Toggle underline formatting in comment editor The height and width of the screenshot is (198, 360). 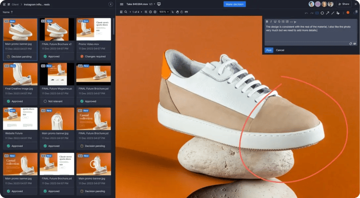(x=275, y=22)
